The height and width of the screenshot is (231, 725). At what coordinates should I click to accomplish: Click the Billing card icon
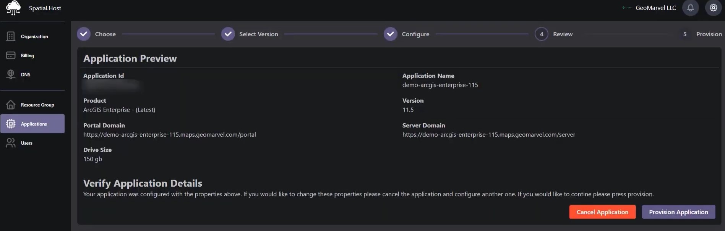[x=11, y=55]
